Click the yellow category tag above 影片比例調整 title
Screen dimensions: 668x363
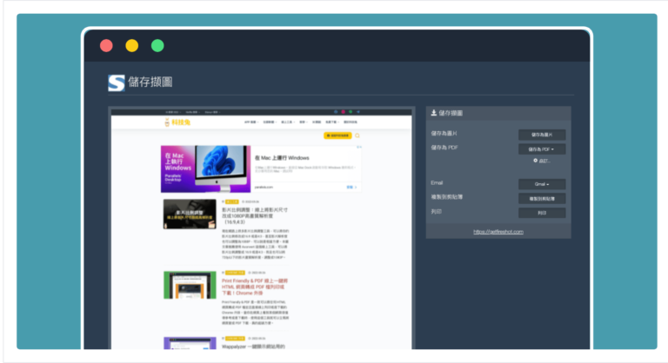[232, 201]
